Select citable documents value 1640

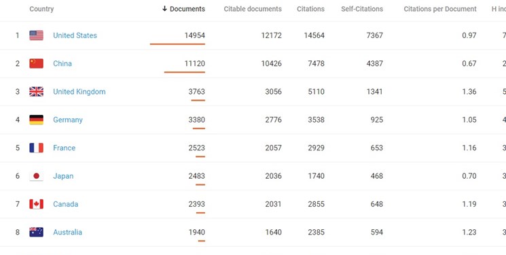pyautogui.click(x=273, y=232)
